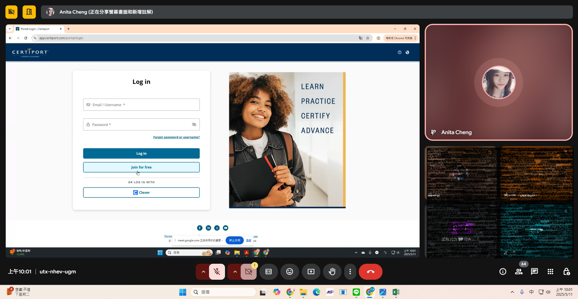
Task: Open the volume control in system tray
Action: click(x=548, y=292)
